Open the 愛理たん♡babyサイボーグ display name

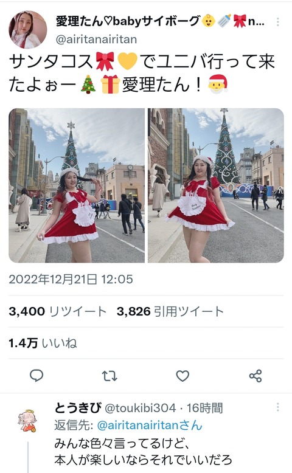tap(160, 21)
